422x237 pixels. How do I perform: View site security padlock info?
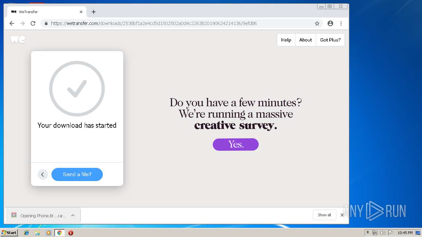pyautogui.click(x=46, y=23)
